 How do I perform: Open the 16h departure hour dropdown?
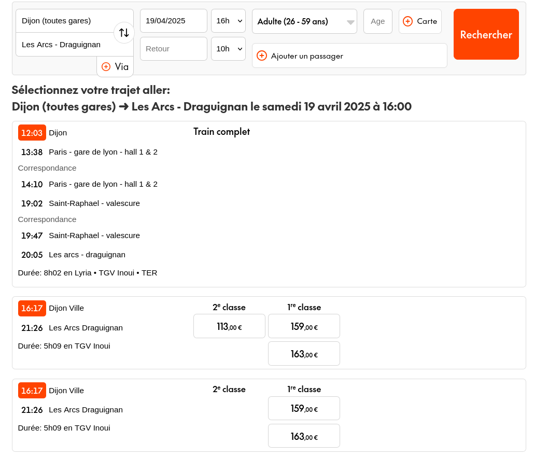tap(228, 21)
